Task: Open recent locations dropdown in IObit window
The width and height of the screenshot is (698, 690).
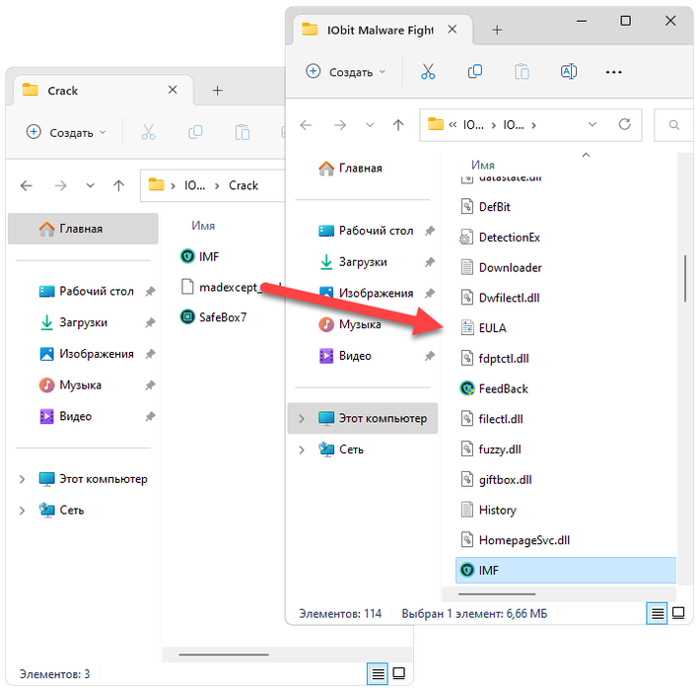Action: coord(370,125)
